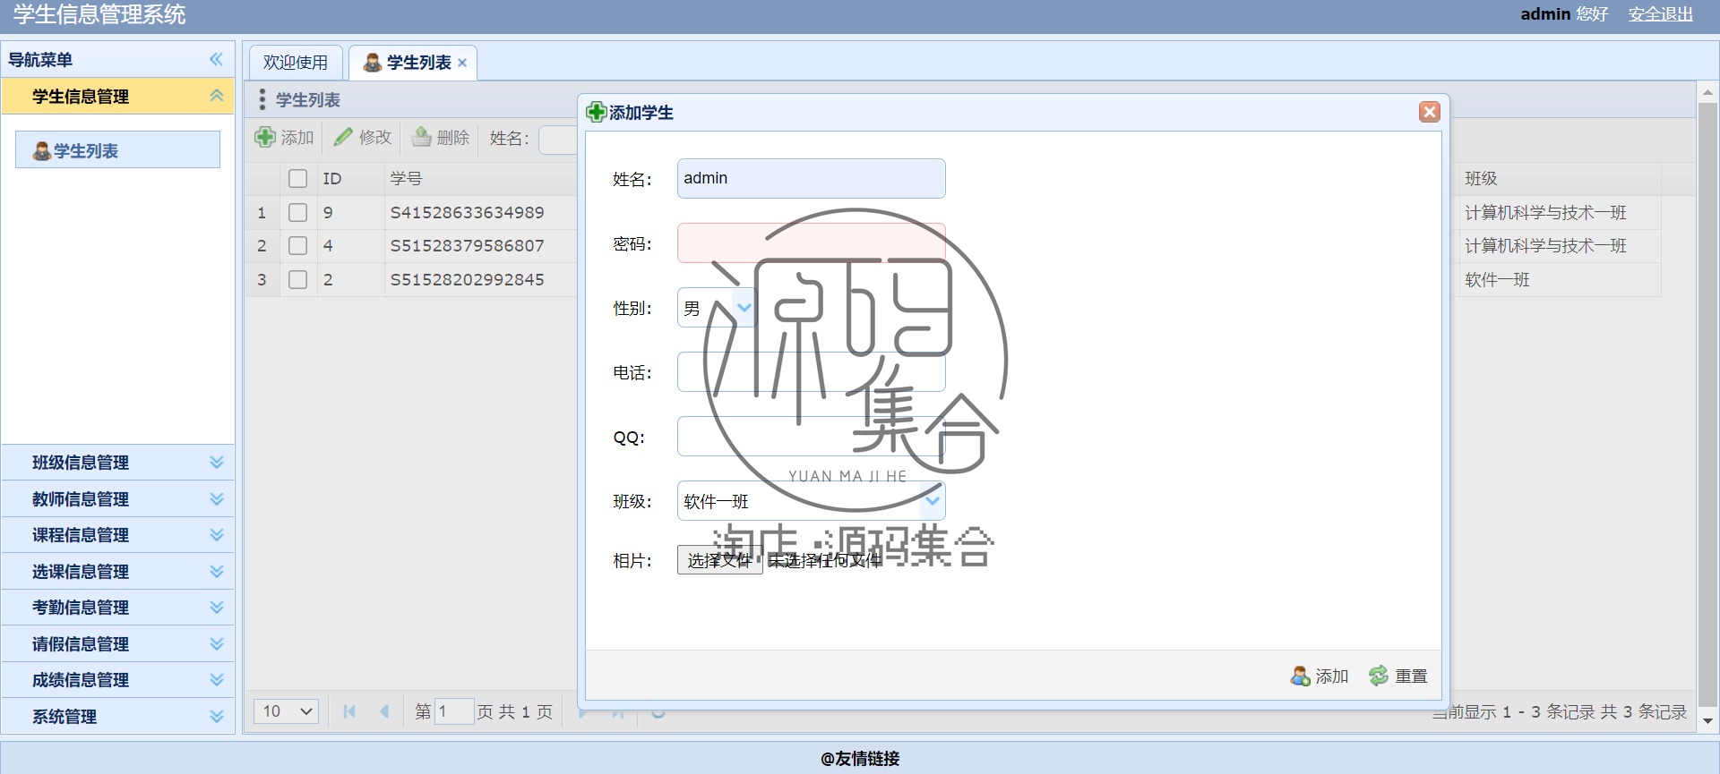1720x774 pixels.
Task: Click the 删除 toolbar button
Action: pos(441,137)
